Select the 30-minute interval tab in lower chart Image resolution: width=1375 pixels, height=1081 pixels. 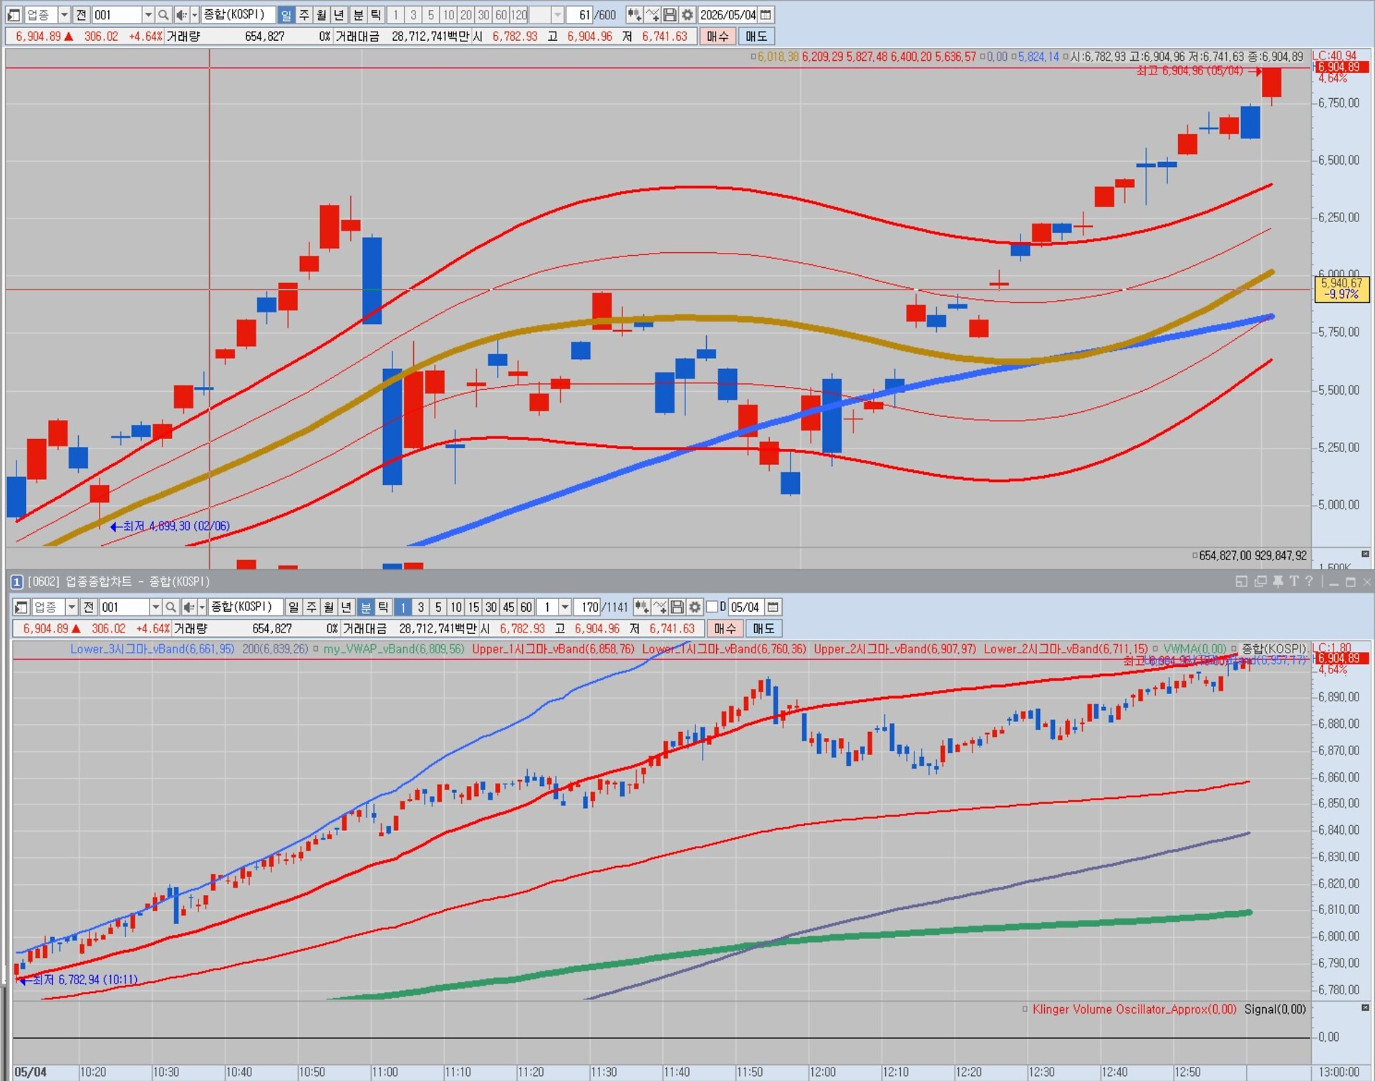pyautogui.click(x=491, y=607)
